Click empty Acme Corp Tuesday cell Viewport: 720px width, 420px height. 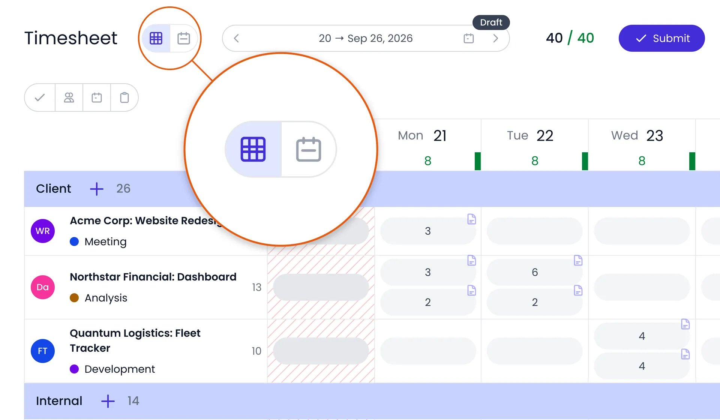point(535,231)
